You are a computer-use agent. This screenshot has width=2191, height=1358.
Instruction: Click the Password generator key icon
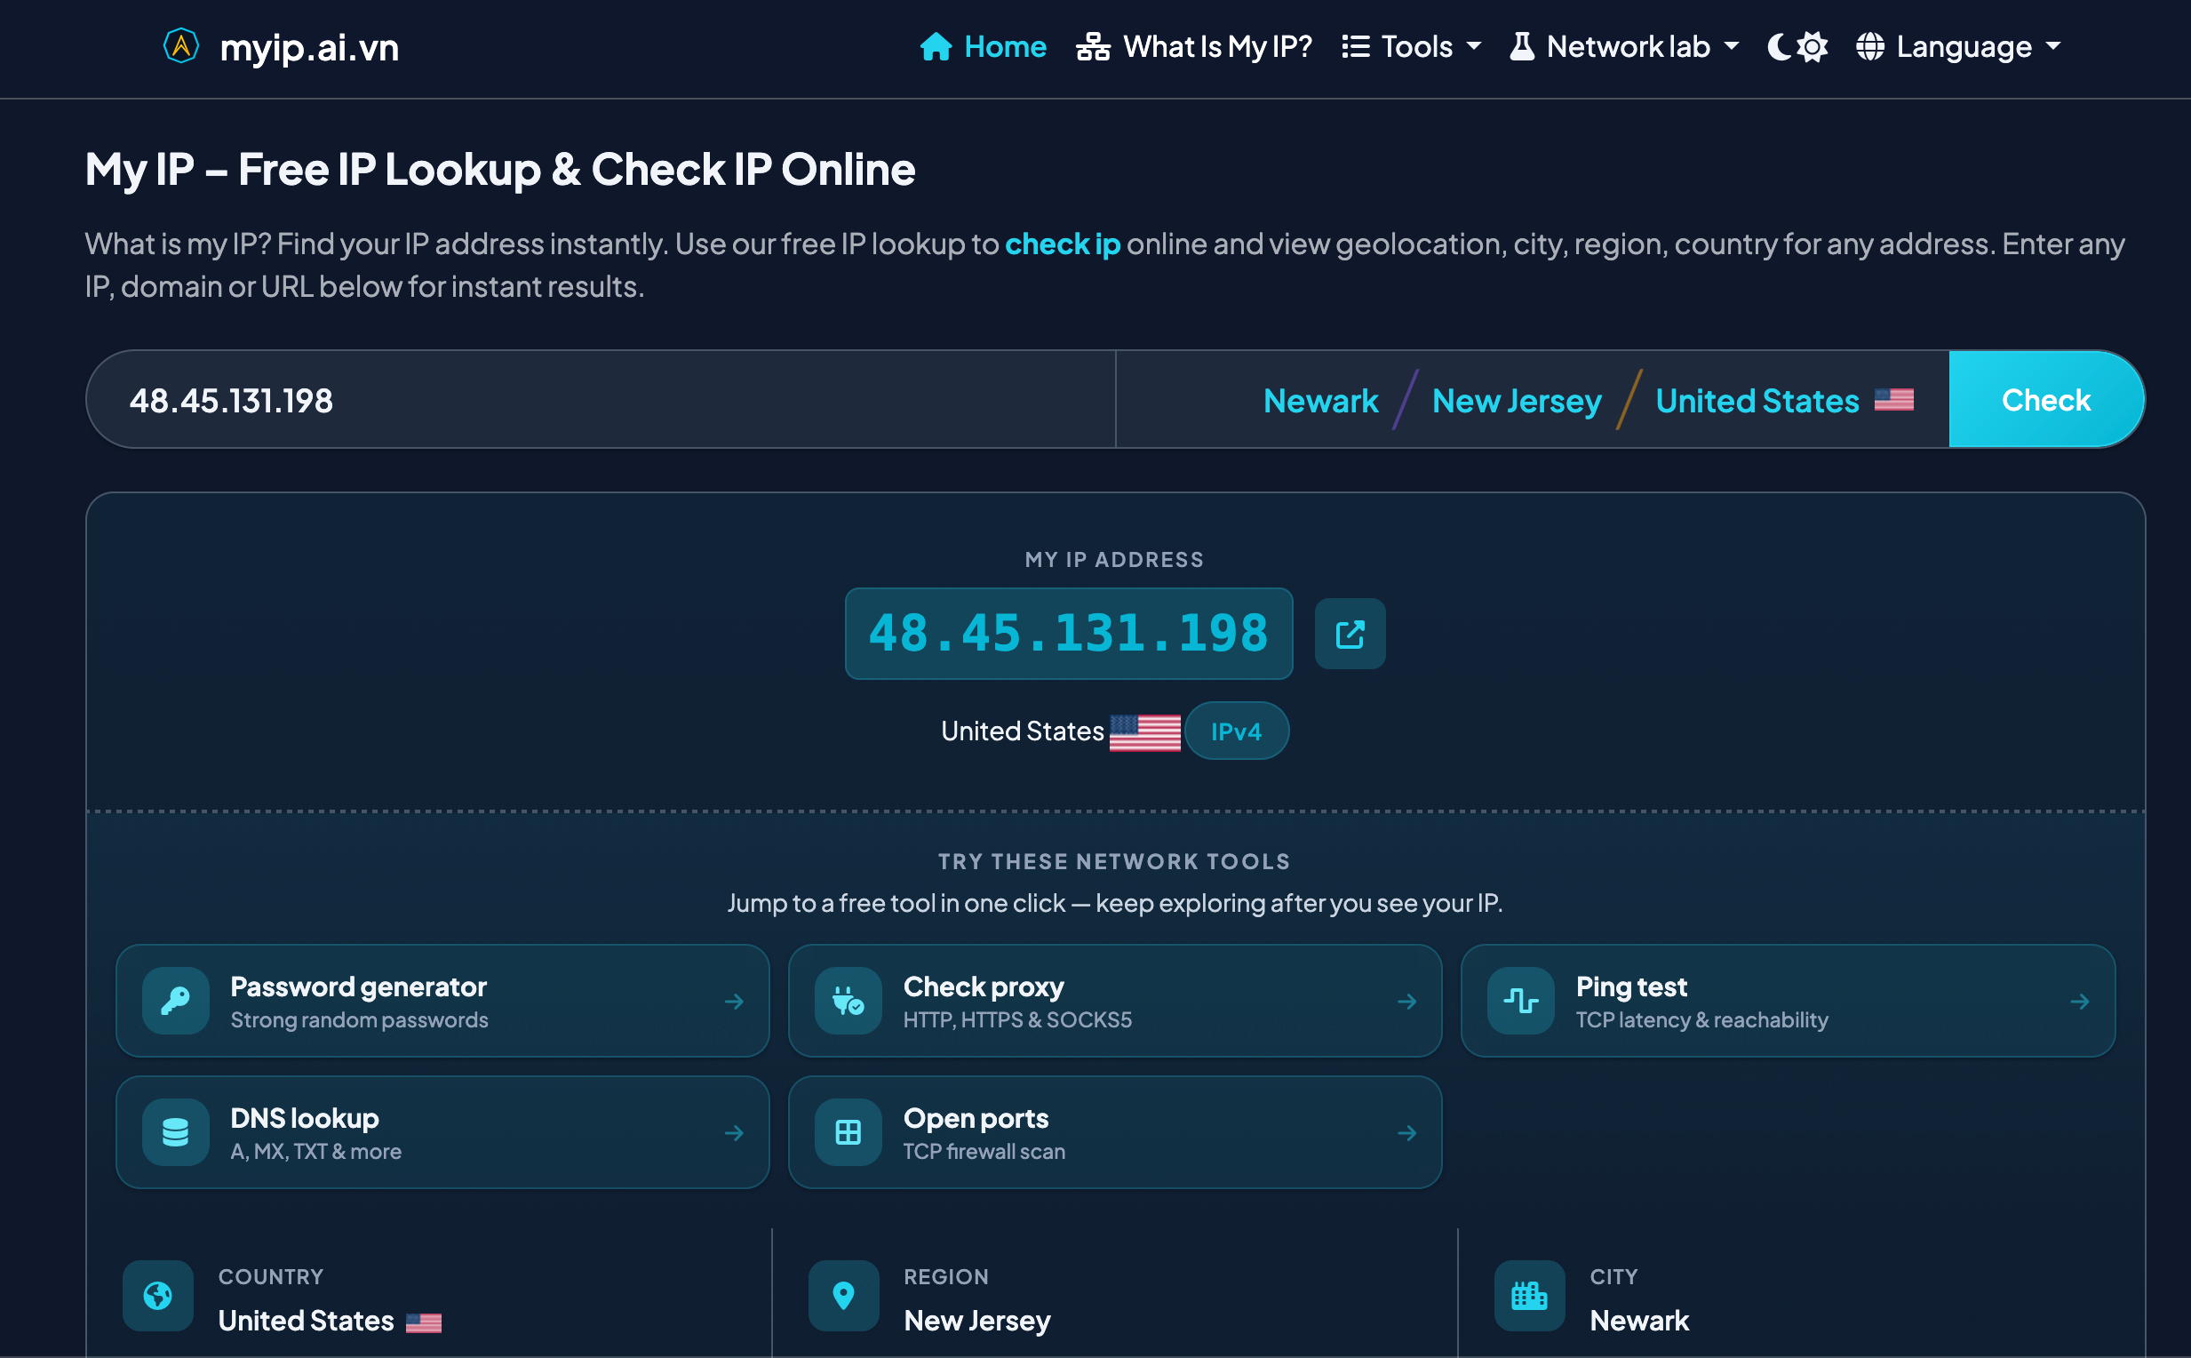tap(175, 1001)
